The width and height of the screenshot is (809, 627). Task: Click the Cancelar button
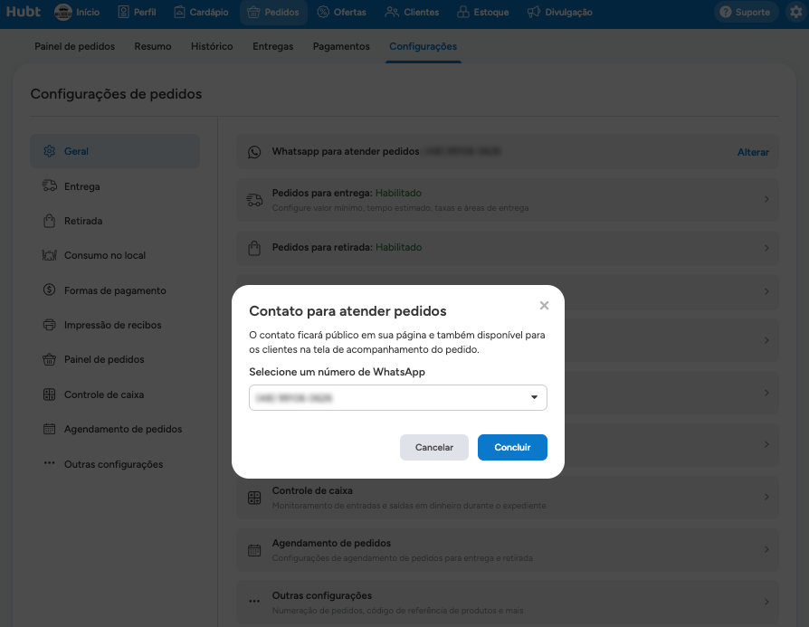point(433,448)
